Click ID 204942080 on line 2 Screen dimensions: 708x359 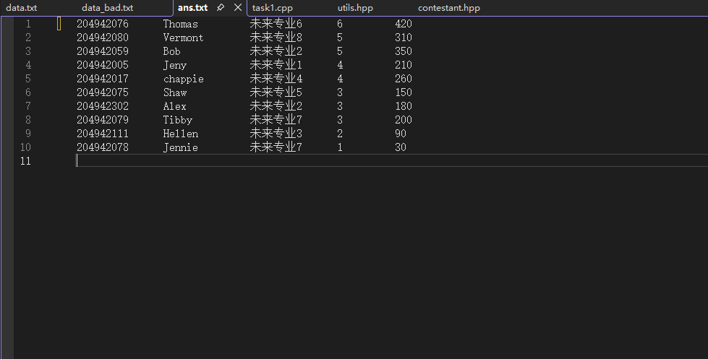103,38
